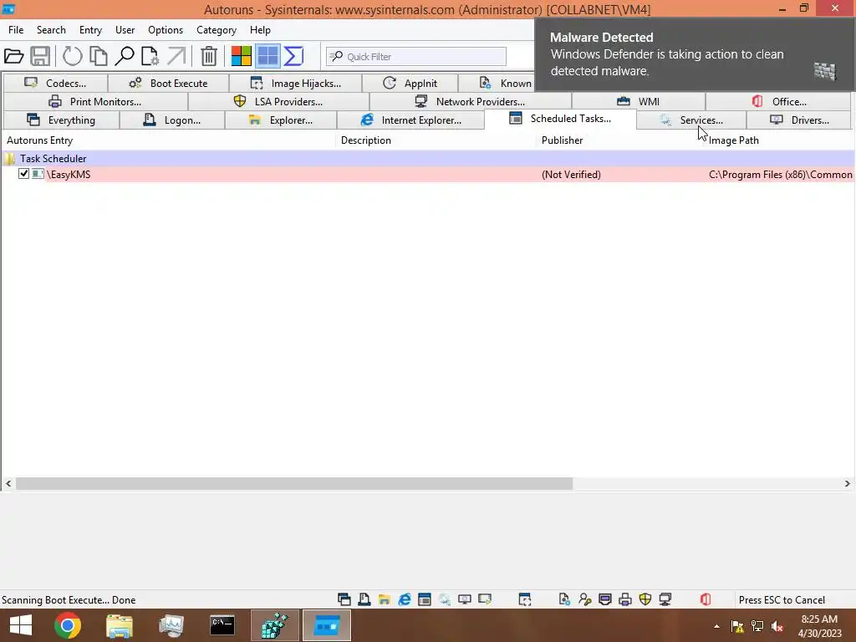The image size is (856, 642).
Task: Open the User menu
Action: coord(125,30)
